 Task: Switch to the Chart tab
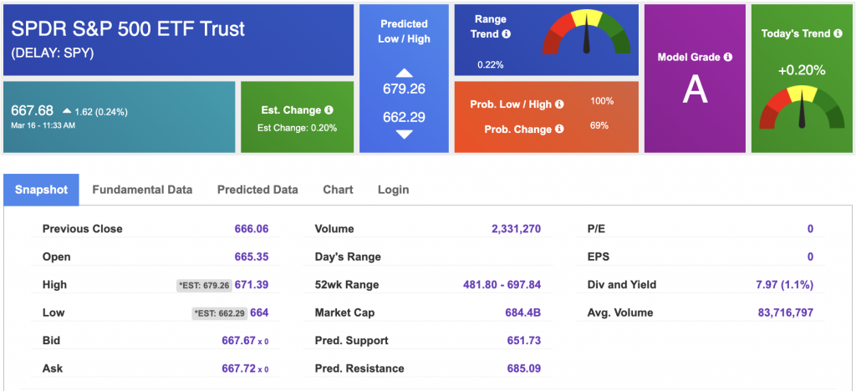coord(338,190)
